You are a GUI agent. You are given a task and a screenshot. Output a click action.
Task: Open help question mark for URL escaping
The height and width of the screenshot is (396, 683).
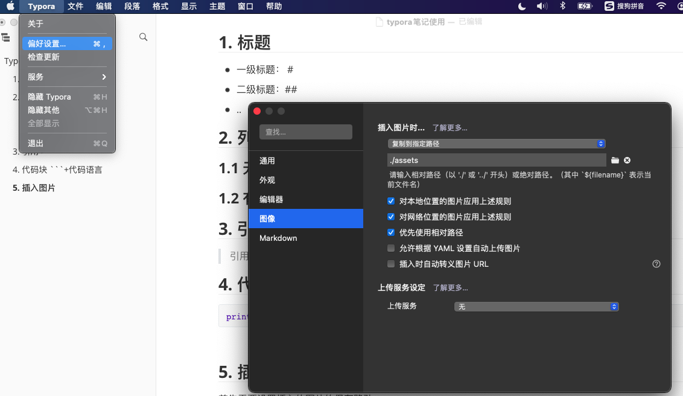[x=656, y=264]
